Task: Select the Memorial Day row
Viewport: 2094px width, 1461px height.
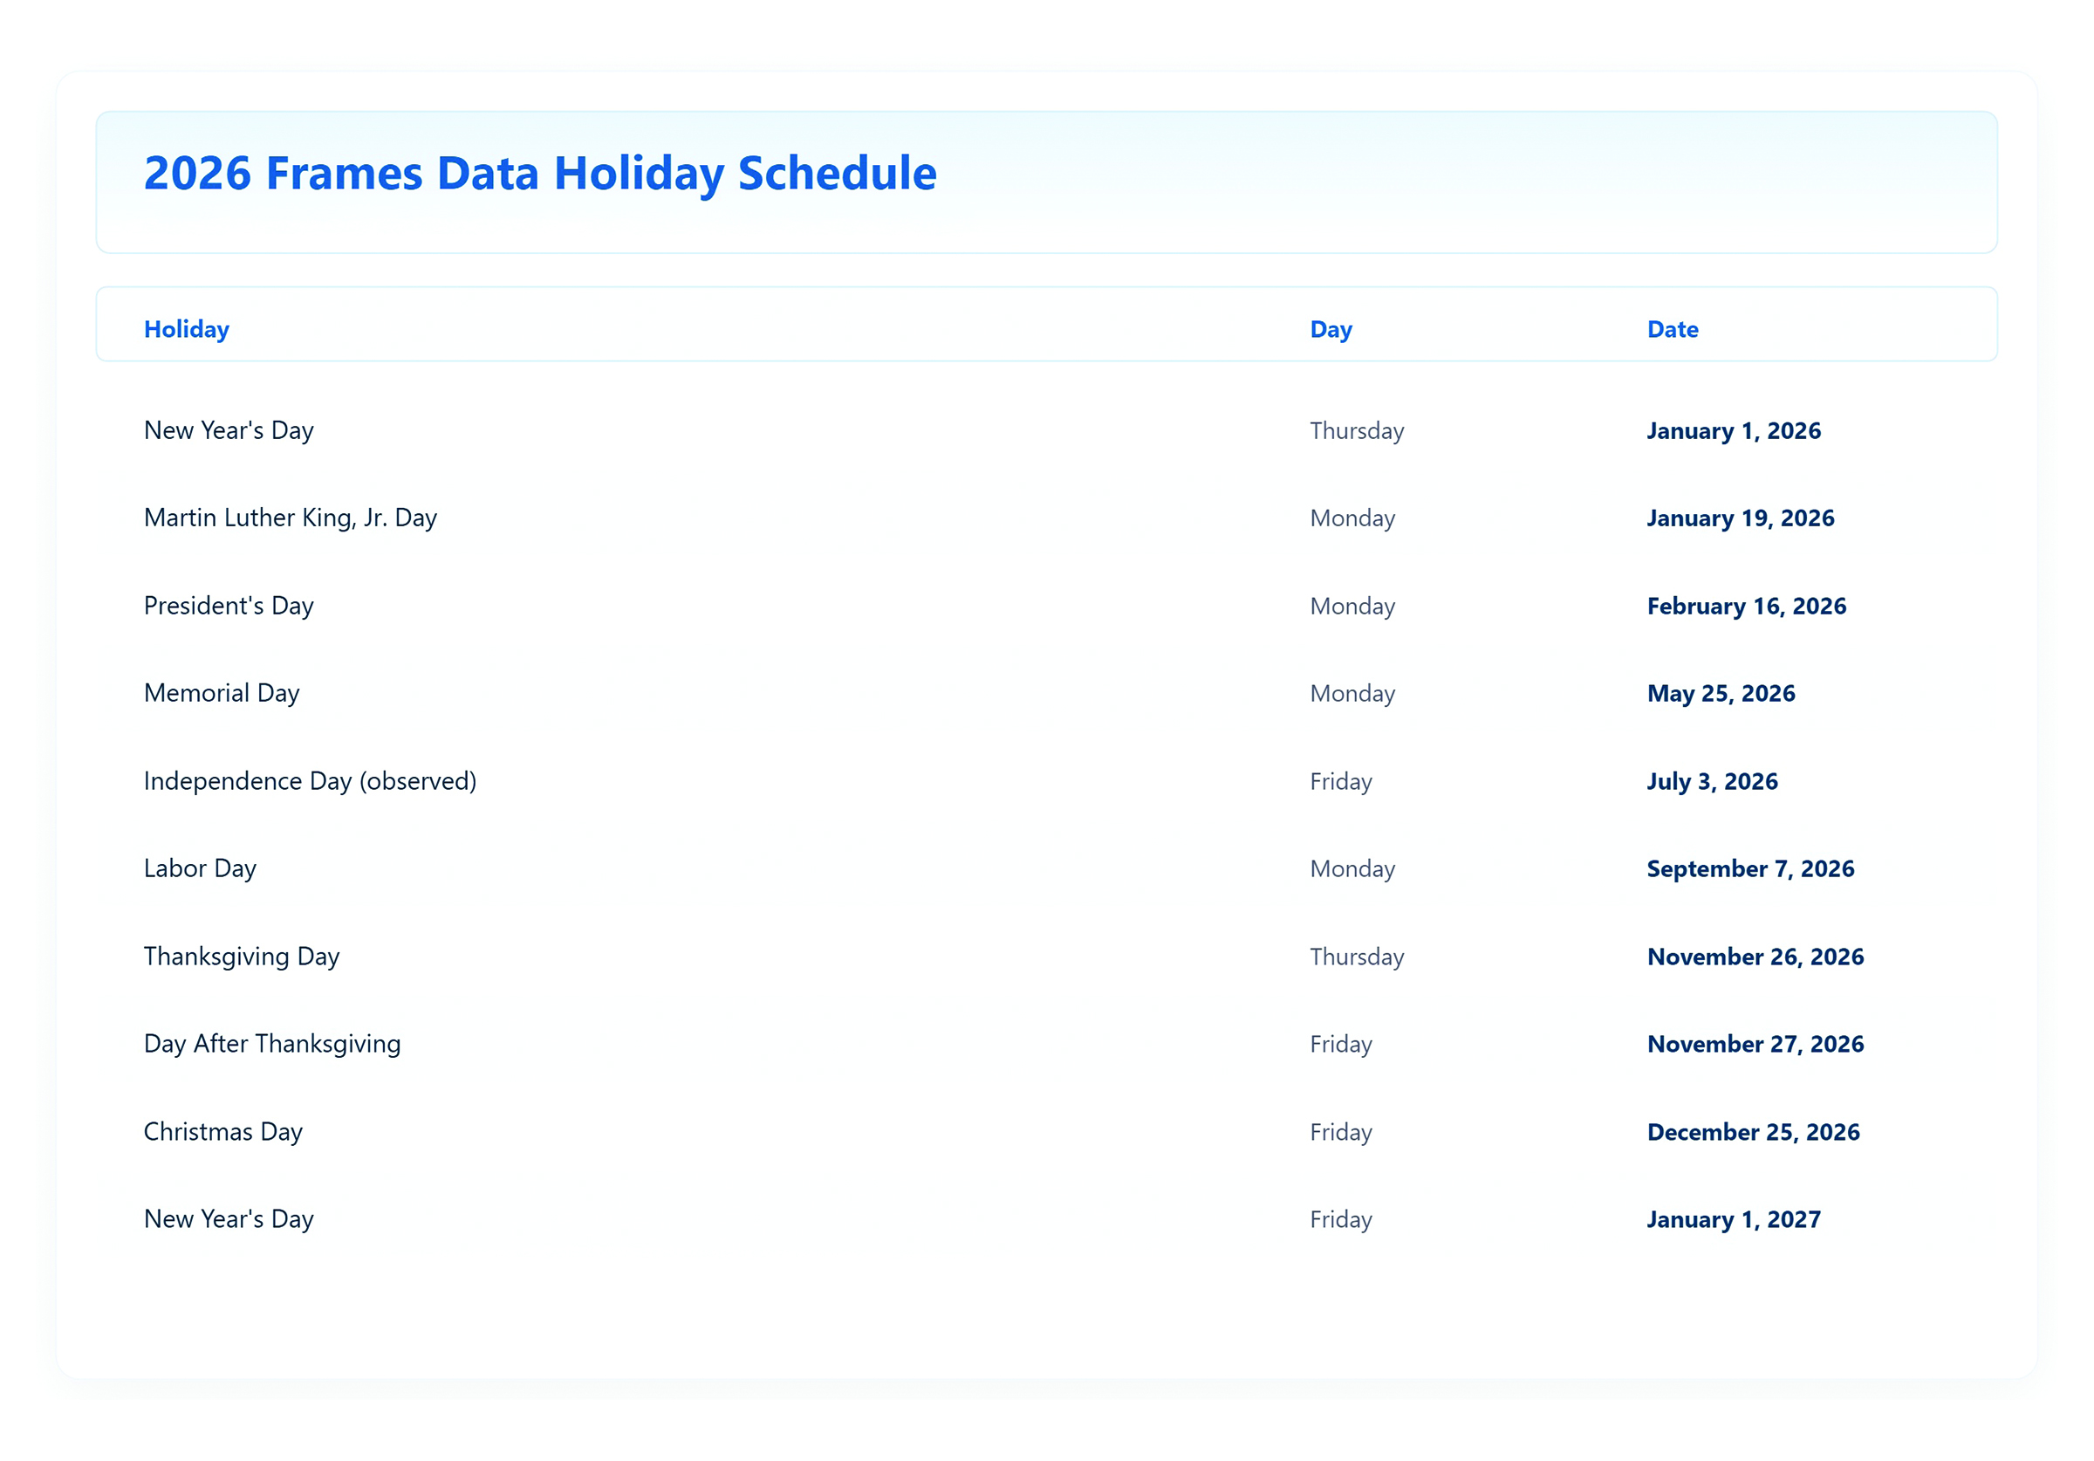Action: pos(221,693)
